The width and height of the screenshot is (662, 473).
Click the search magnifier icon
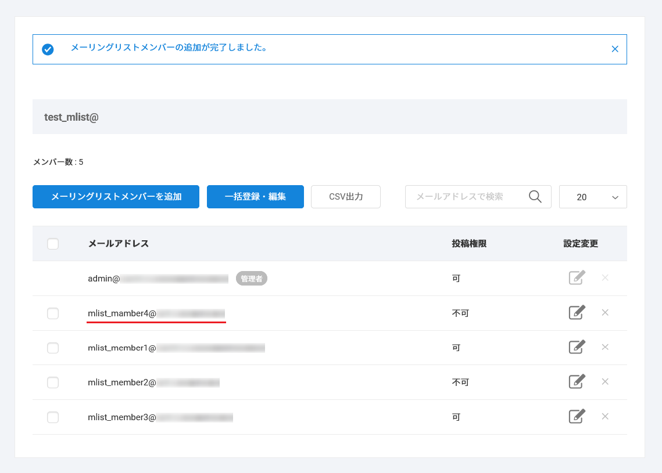[535, 197]
